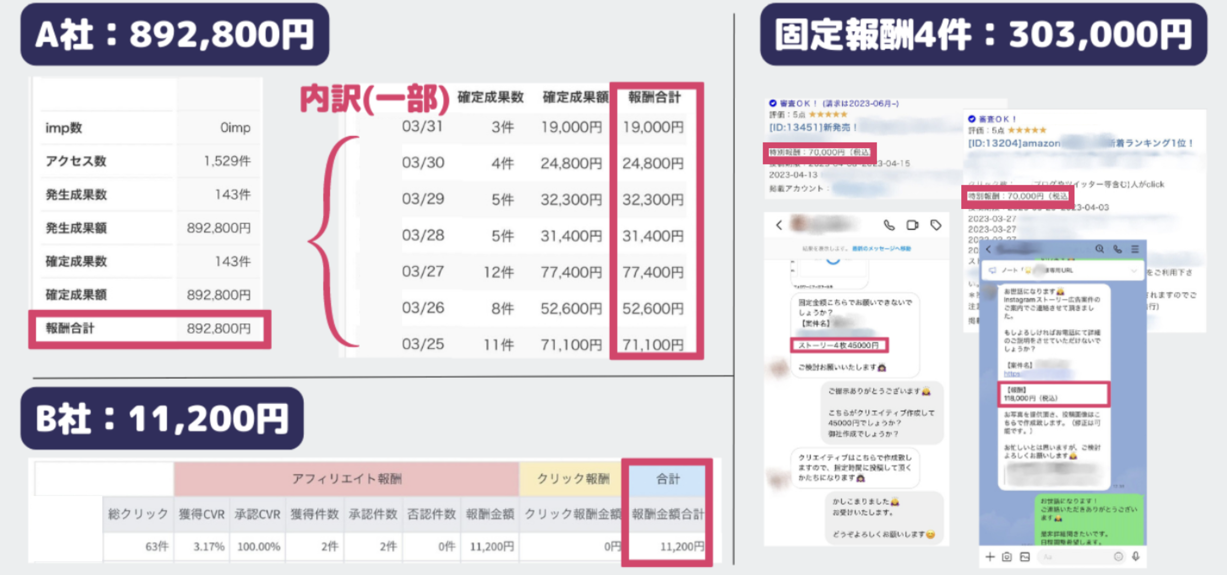Tap the video call icon in Instagram chat
1227x575 pixels.
tap(912, 225)
